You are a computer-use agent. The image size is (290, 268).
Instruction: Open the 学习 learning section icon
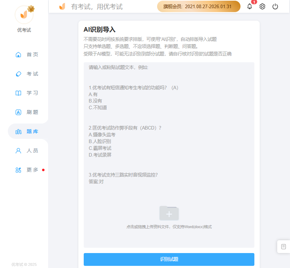[18, 93]
